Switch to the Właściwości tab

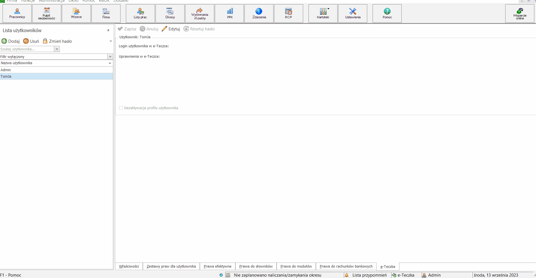coord(129,266)
